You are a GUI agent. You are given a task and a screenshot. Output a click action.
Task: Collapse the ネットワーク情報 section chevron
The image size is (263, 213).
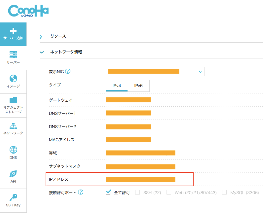pos(41,52)
